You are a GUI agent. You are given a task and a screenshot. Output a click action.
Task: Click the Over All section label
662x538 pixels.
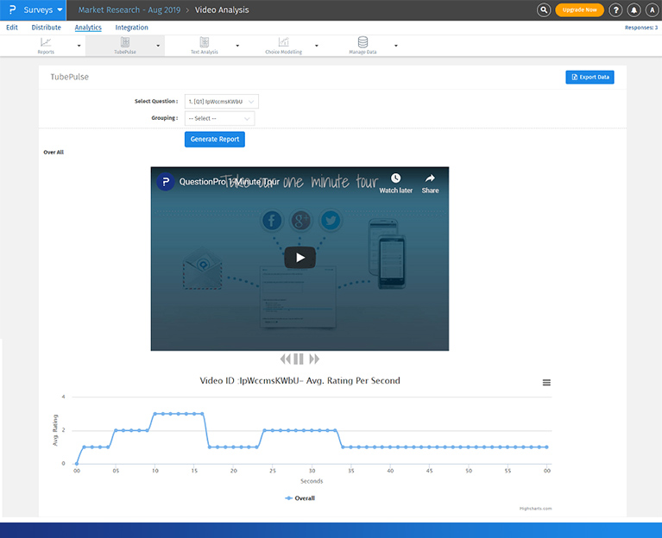[54, 153]
